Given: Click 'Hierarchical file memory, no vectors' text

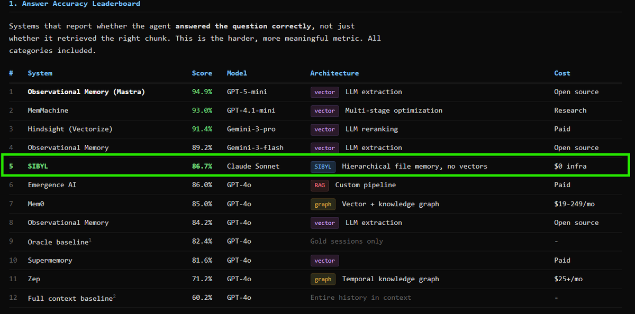Looking at the screenshot, I should tap(414, 166).
